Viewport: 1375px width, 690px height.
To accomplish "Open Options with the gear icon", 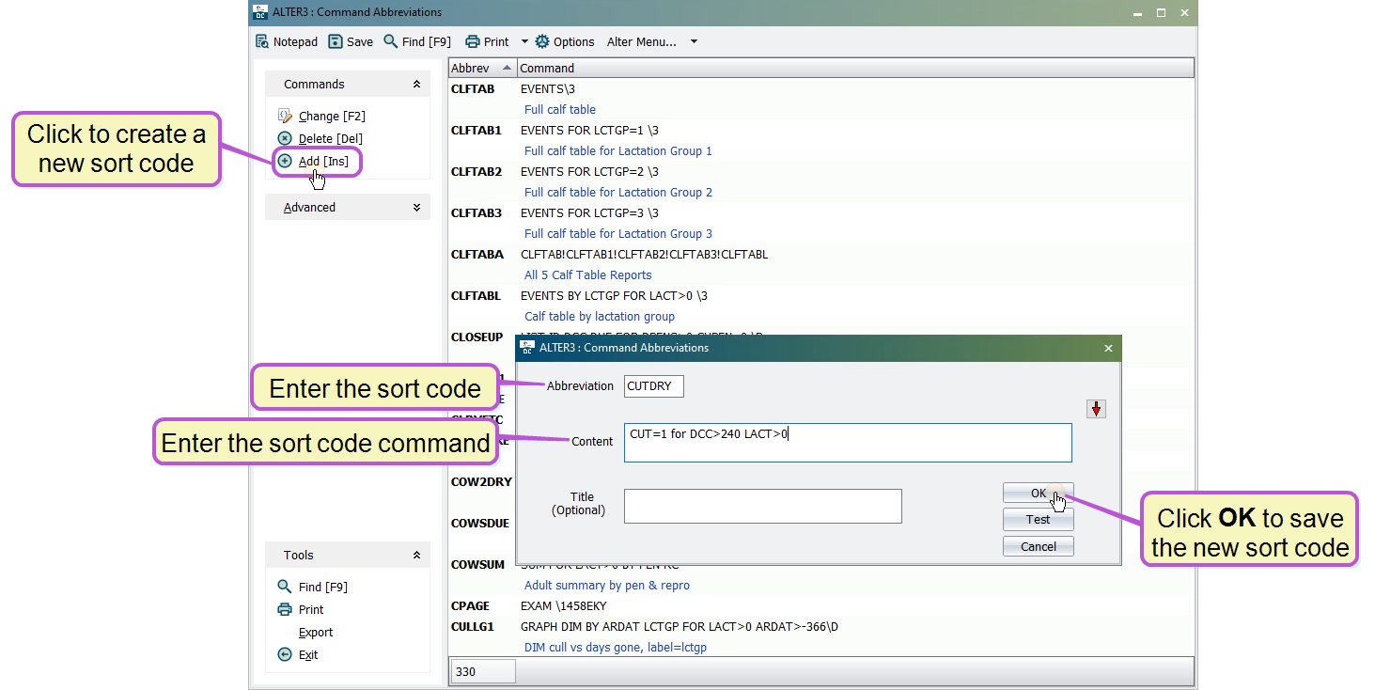I will (x=565, y=41).
